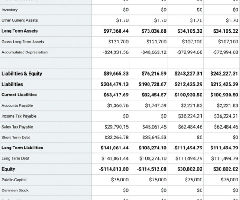Image resolution: width=240 pixels, height=200 pixels.
Task: Click the Inventory row label
Action: [10, 10]
